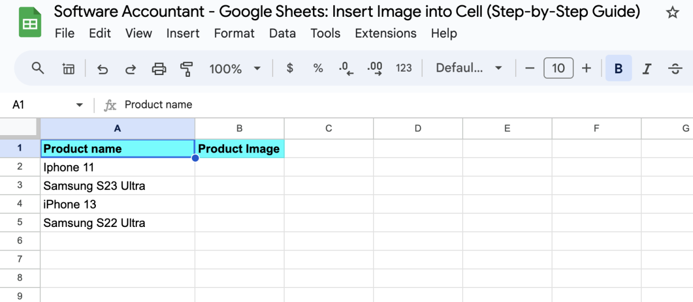Select column E header
693x302 pixels.
click(507, 128)
